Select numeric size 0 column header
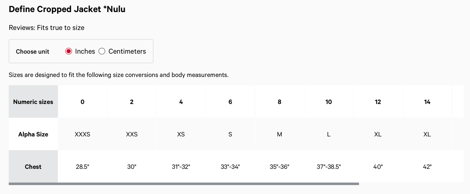Image resolution: width=470 pixels, height=194 pixels. click(83, 102)
